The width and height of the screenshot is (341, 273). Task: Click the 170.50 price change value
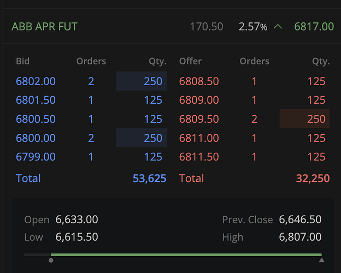click(x=207, y=27)
